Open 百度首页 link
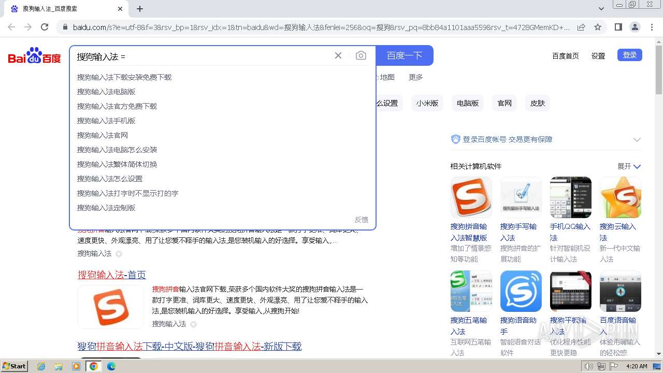 (566, 56)
